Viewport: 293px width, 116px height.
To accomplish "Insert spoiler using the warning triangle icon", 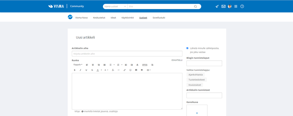I will [137, 65].
